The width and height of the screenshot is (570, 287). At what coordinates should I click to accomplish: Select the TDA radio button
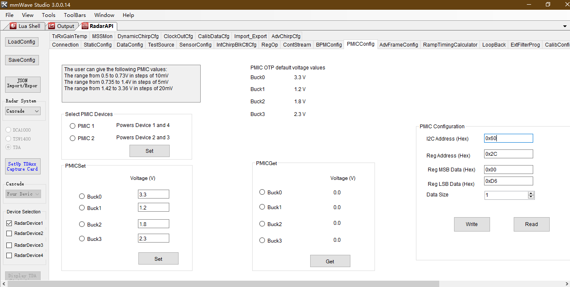coord(8,147)
